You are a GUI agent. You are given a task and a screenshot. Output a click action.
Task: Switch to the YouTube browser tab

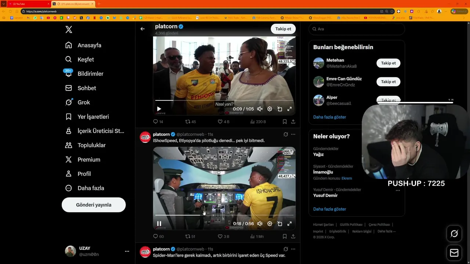coord(29,4)
